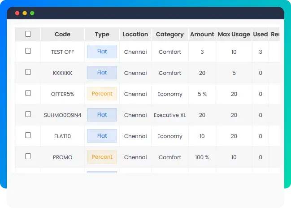Click Executive XL category cell
291x208 pixels.
click(x=170, y=115)
